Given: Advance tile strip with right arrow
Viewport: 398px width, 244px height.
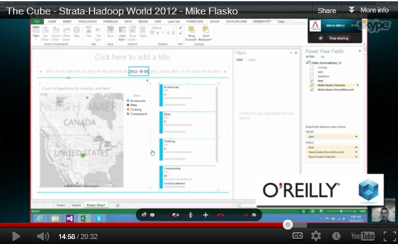Looking at the screenshot, I should [x=225, y=72].
